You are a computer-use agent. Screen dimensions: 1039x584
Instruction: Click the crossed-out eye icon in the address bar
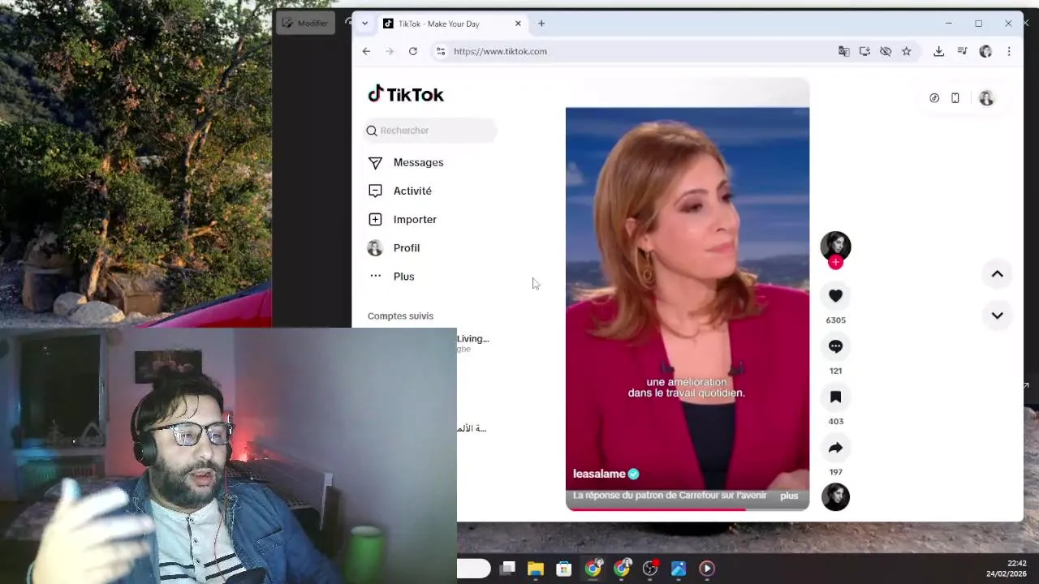tap(886, 51)
